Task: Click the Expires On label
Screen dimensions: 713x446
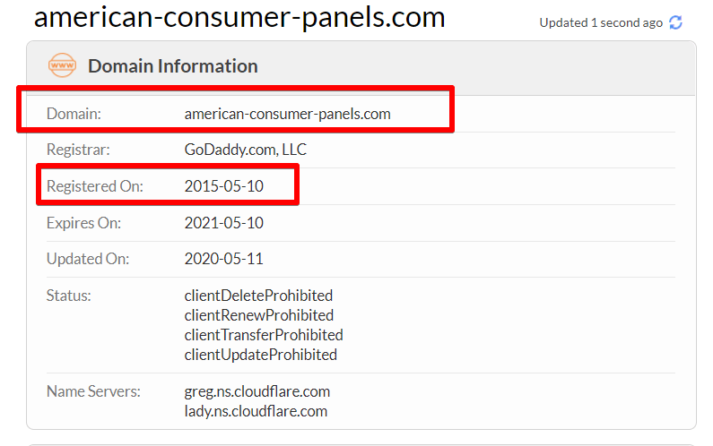Action: click(x=83, y=223)
